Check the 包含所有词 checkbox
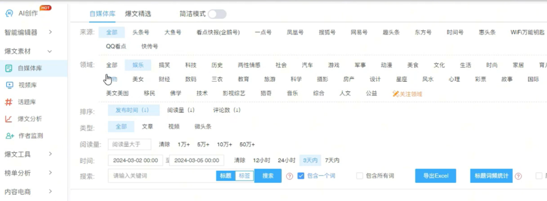 pos(360,176)
